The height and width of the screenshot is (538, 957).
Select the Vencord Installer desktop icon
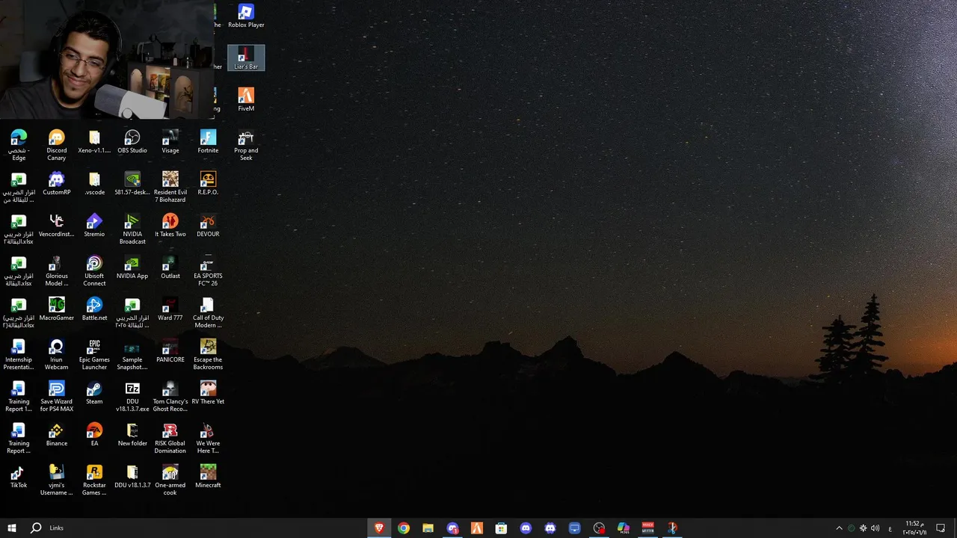(57, 226)
